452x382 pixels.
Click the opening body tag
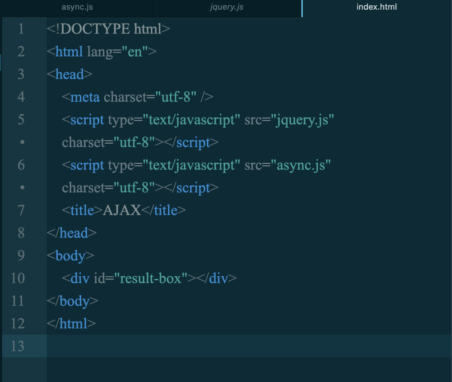(70, 256)
